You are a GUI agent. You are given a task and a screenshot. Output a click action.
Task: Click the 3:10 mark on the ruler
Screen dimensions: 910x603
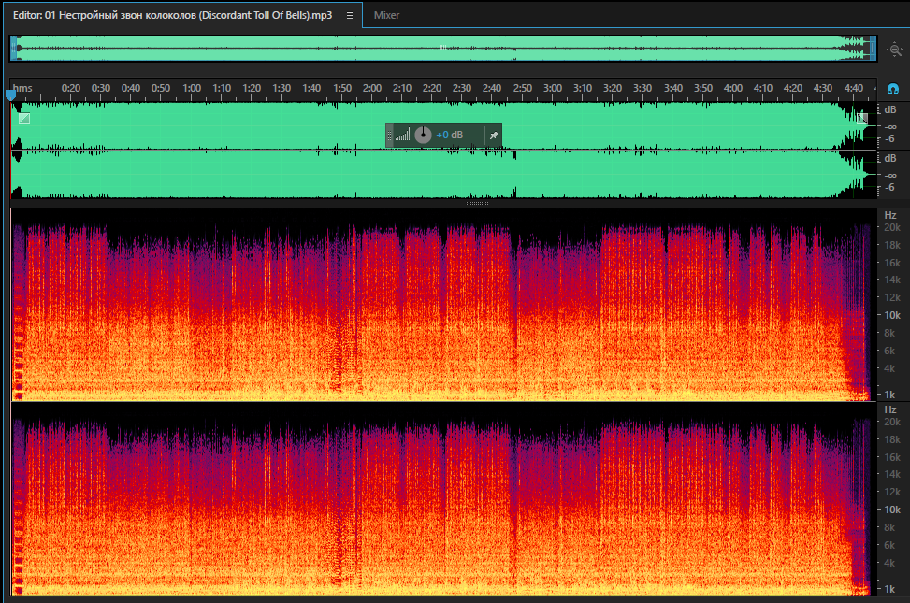[x=583, y=88]
